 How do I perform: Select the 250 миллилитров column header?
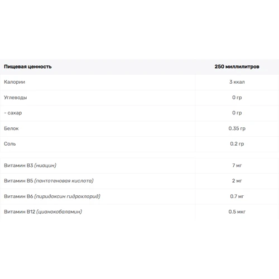pos(237,66)
